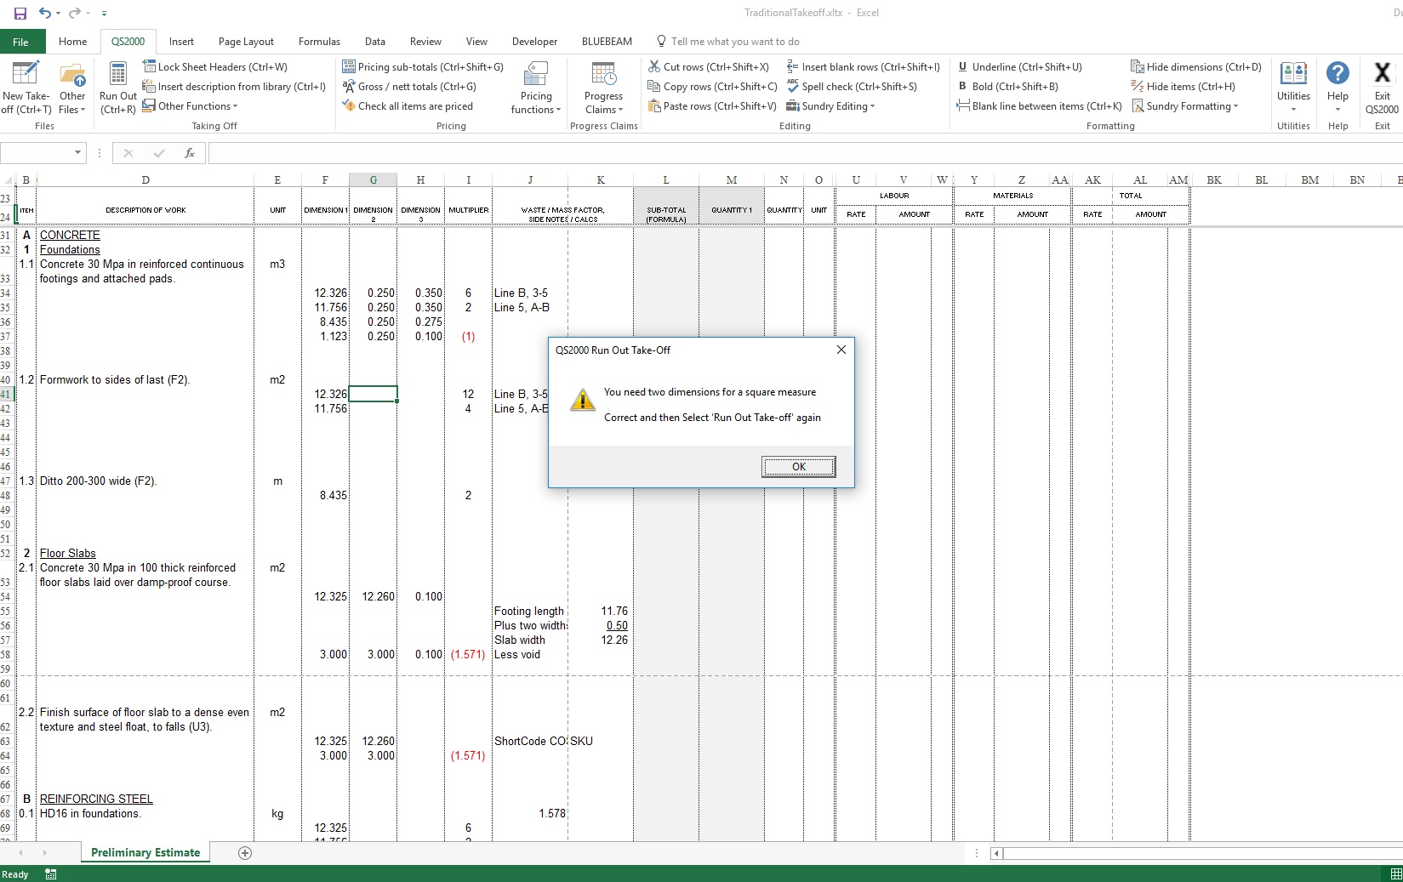Click the Save icon in title bar
The height and width of the screenshot is (882, 1403).
(20, 14)
